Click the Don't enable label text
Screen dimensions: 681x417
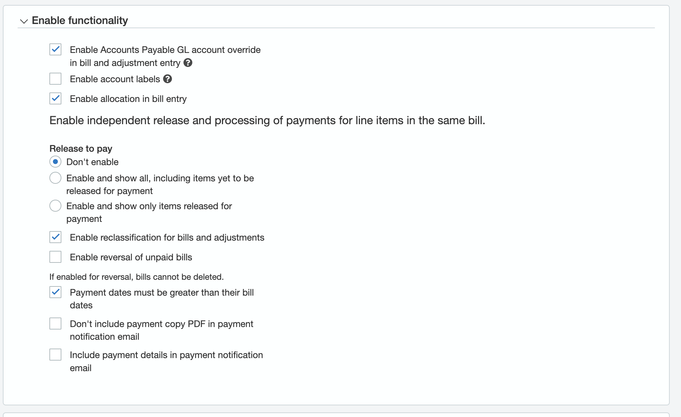click(92, 162)
